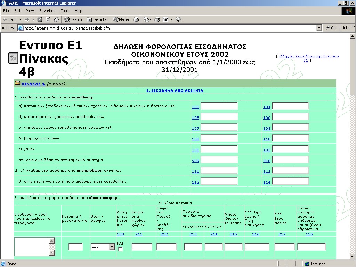
Task: Open the Mail toolbar icon
Action: click(x=146, y=19)
